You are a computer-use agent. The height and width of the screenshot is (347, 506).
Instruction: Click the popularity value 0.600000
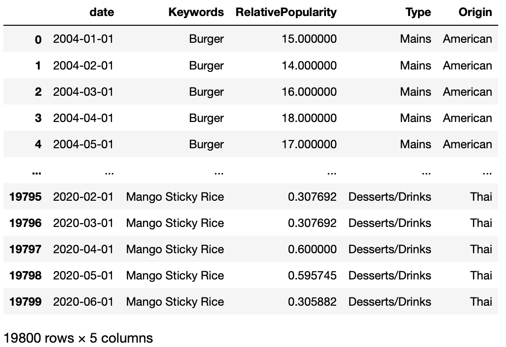pyautogui.click(x=312, y=249)
